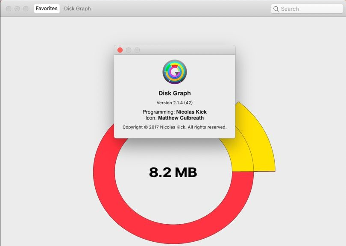Click the main window's zoom button
The width and height of the screenshot is (346, 246).
(x=26, y=9)
